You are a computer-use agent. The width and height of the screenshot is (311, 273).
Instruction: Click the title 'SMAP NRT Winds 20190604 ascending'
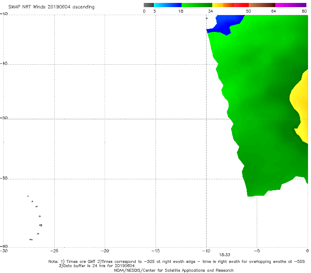(51, 7)
